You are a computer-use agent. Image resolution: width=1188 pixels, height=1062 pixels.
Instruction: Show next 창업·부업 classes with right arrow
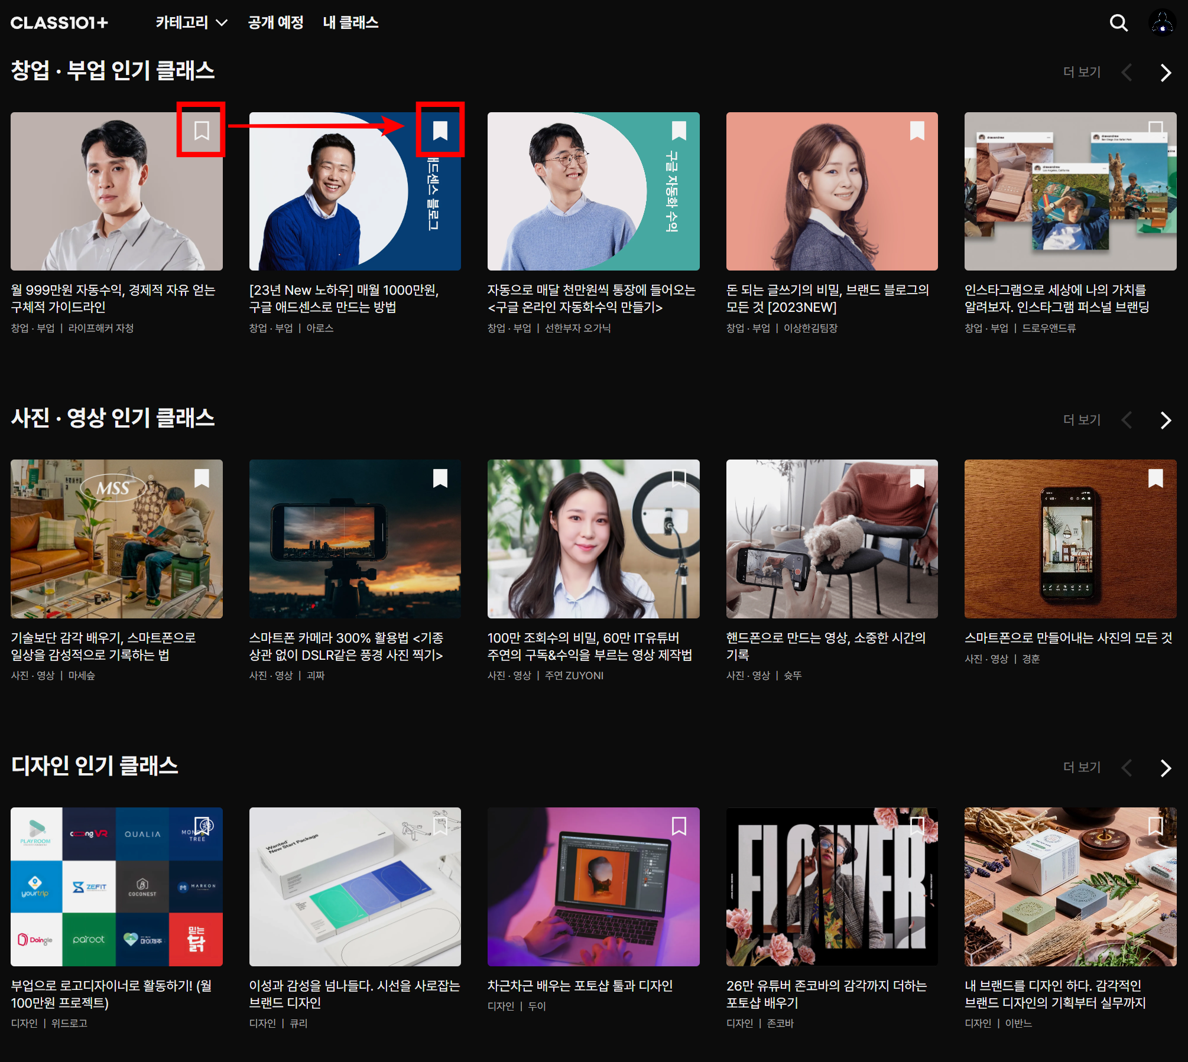tap(1165, 73)
